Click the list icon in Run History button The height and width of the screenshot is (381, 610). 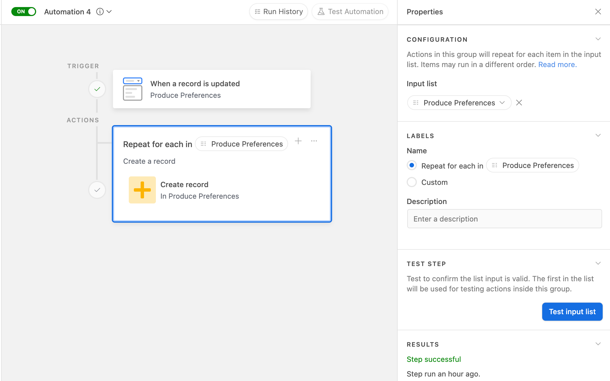(257, 12)
